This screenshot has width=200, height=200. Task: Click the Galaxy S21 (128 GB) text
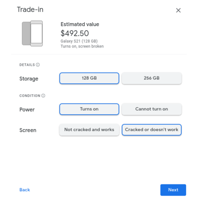point(79,41)
